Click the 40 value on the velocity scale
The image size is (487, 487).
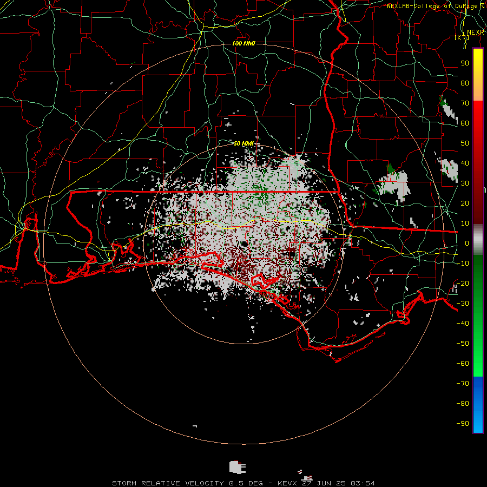[465, 163]
